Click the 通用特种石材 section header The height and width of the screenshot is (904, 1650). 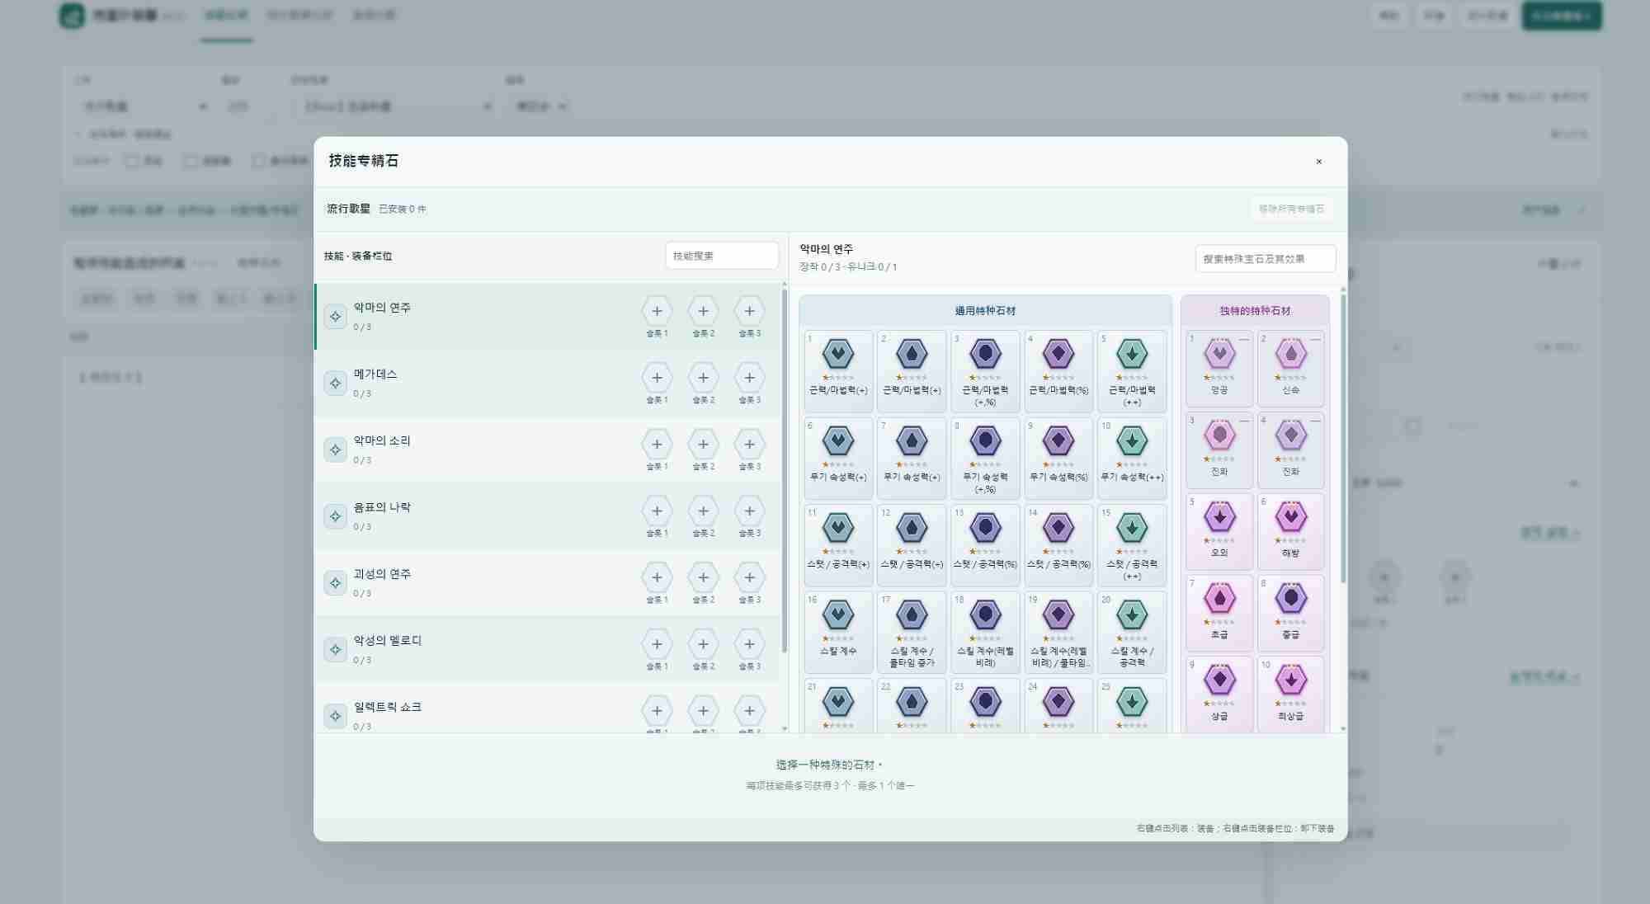[x=985, y=311]
